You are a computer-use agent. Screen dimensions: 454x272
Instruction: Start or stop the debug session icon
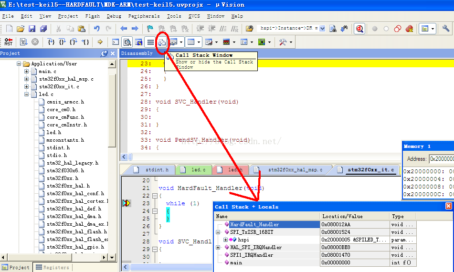(359, 29)
